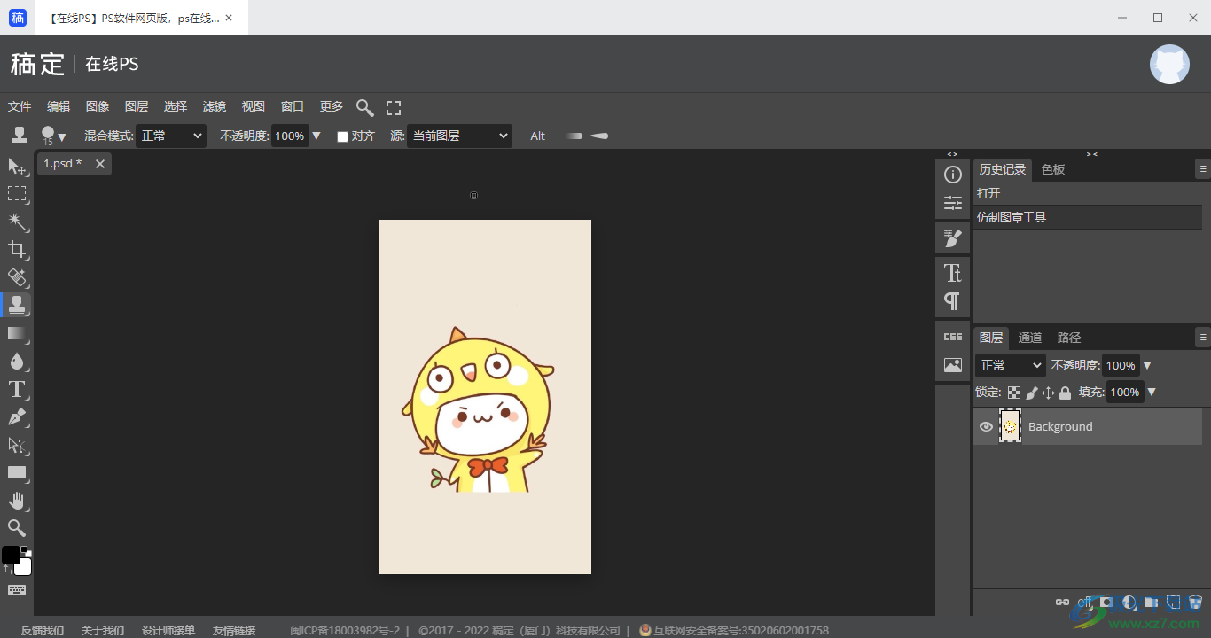The width and height of the screenshot is (1211, 638).
Task: Open the 源 当前图层 dropdown
Action: 459,136
